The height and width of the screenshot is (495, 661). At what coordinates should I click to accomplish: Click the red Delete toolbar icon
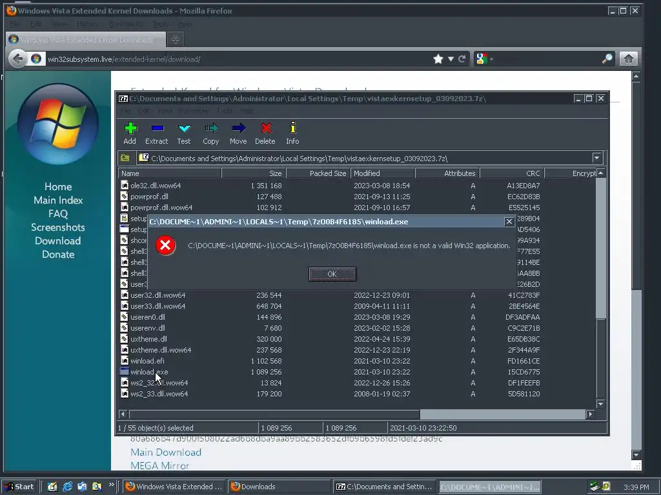click(x=265, y=133)
